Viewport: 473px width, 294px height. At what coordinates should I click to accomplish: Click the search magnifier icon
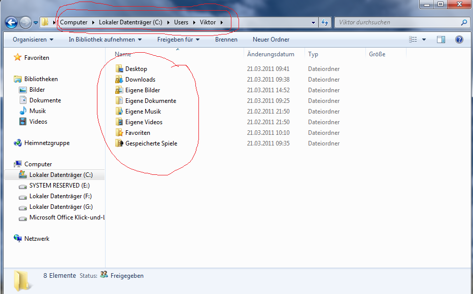463,23
